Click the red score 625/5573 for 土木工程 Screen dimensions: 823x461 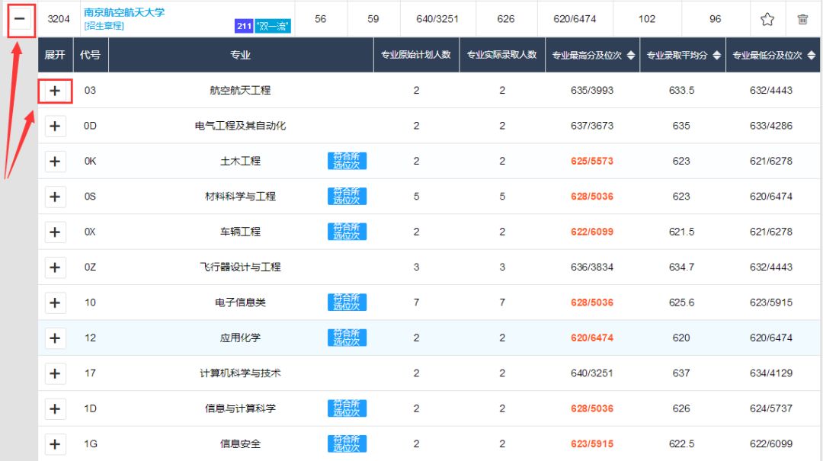point(594,161)
